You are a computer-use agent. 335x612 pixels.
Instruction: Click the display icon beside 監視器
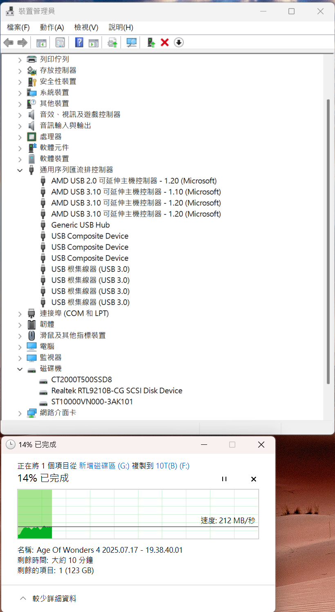(31, 357)
